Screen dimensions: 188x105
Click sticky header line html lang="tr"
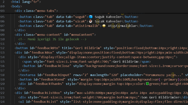pos(26,2)
